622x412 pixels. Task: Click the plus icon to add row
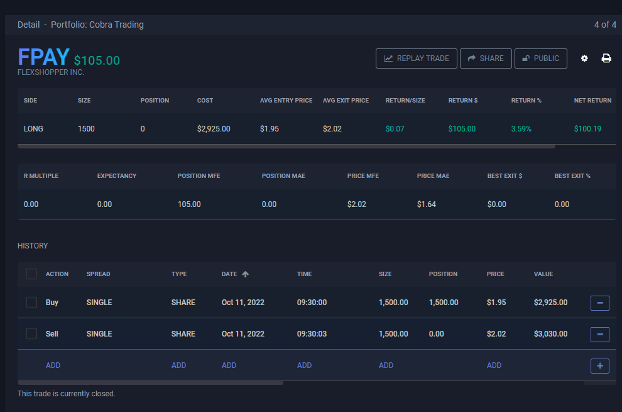tap(599, 365)
